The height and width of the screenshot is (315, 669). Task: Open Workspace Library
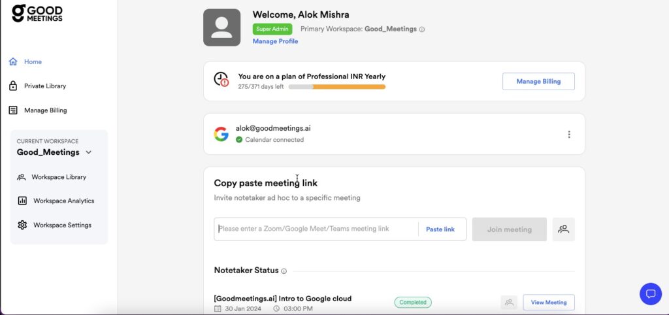coord(58,177)
